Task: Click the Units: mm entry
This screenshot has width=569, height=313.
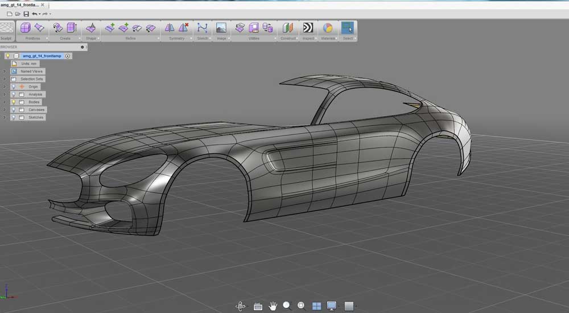Action: click(x=28, y=64)
